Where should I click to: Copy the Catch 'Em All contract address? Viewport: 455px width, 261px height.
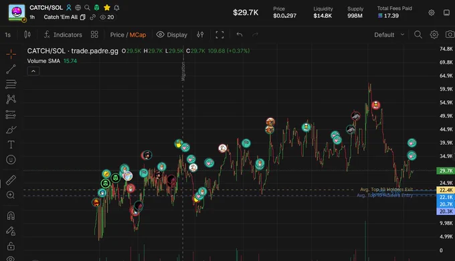coord(83,17)
